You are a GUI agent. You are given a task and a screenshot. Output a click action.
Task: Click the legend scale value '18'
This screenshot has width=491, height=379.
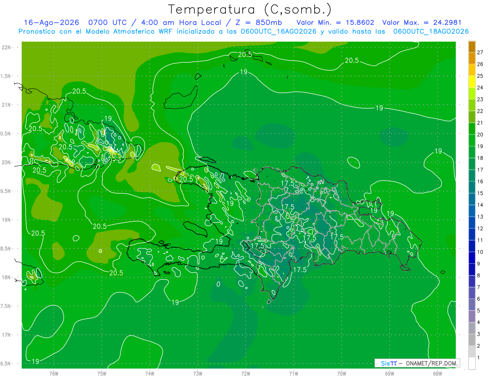pyautogui.click(x=480, y=158)
